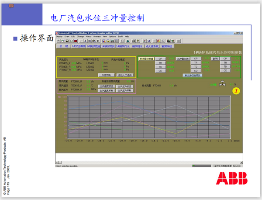262x200 pixels.
Task: Select the 输煤系统 tab
Action: [x=167, y=45]
